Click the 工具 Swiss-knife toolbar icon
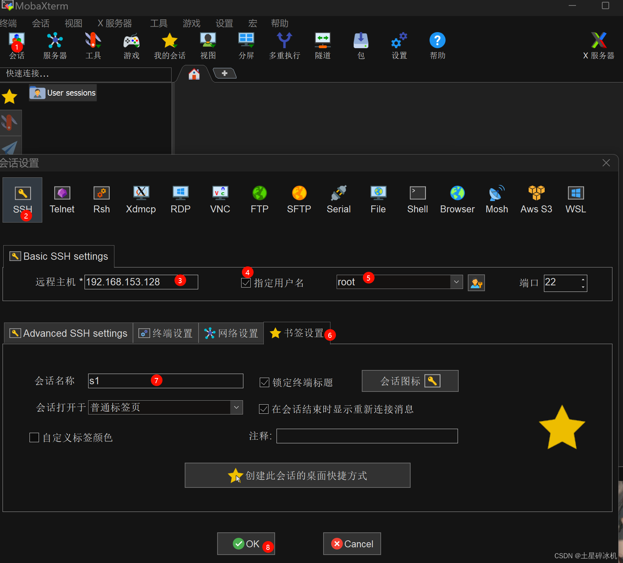Viewport: 623px width, 563px height. pos(93,46)
